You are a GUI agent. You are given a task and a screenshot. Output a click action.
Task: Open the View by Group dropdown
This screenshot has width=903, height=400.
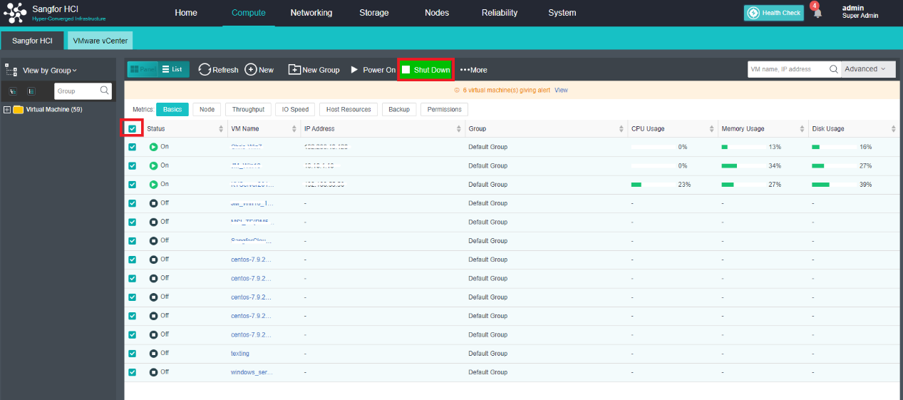coord(50,71)
